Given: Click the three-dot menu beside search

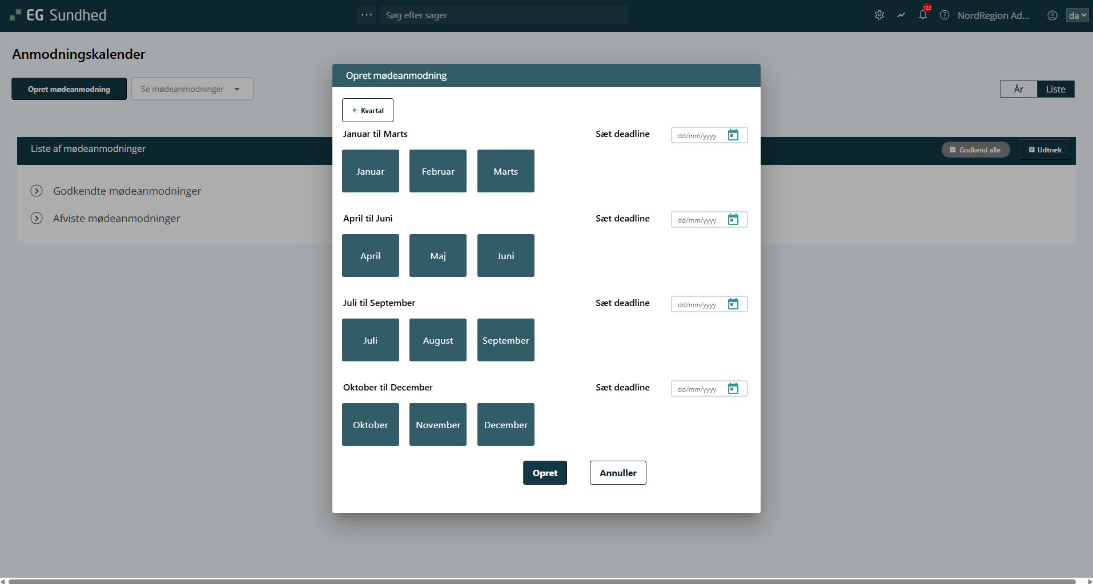Looking at the screenshot, I should pyautogui.click(x=367, y=15).
